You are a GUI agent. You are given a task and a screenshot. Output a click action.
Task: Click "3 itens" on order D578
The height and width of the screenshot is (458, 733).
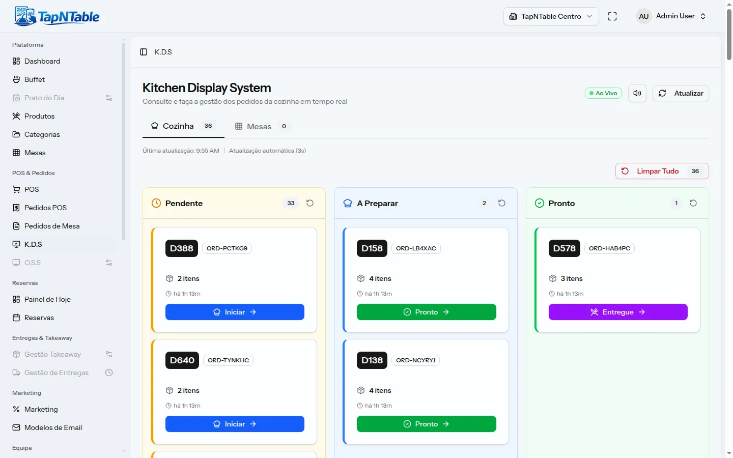click(572, 278)
